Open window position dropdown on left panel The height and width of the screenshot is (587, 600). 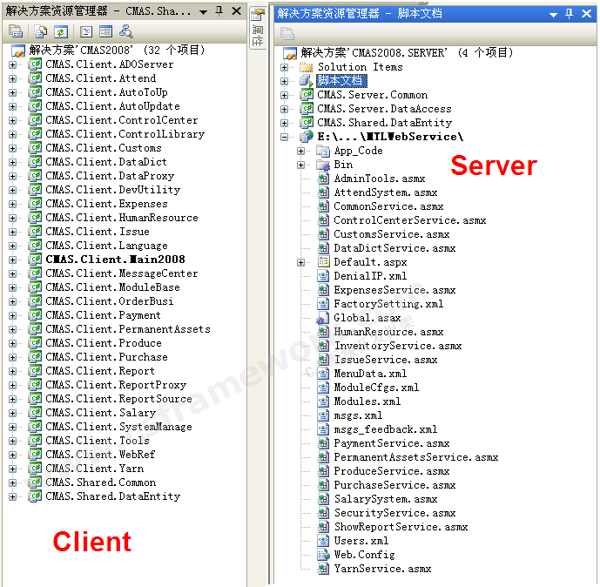pyautogui.click(x=203, y=12)
